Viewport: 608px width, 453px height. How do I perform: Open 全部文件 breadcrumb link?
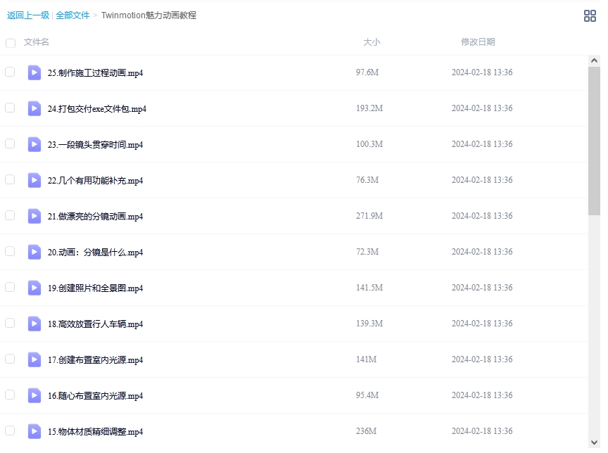(x=72, y=15)
